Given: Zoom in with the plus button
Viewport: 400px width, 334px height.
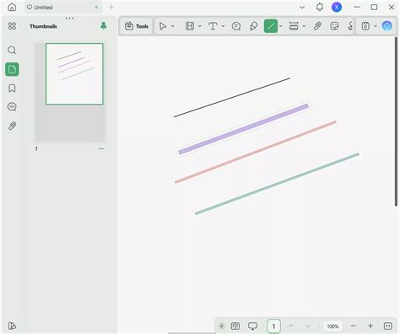Looking at the screenshot, I should tap(370, 326).
